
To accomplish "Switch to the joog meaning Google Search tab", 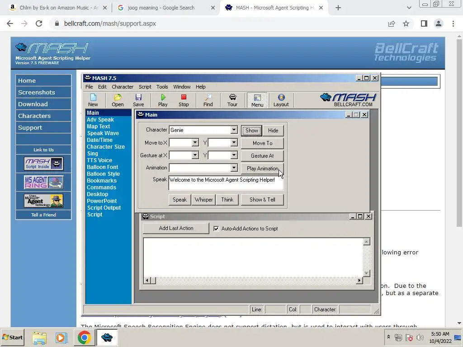I will (161, 8).
